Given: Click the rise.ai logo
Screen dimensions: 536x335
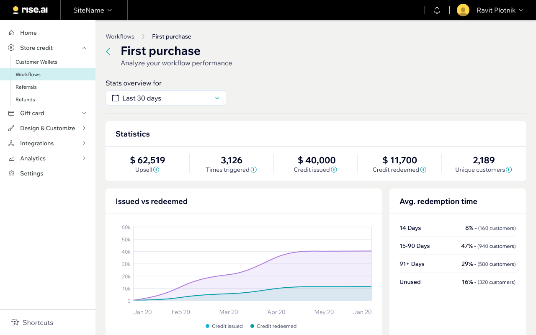Looking at the screenshot, I should (30, 10).
